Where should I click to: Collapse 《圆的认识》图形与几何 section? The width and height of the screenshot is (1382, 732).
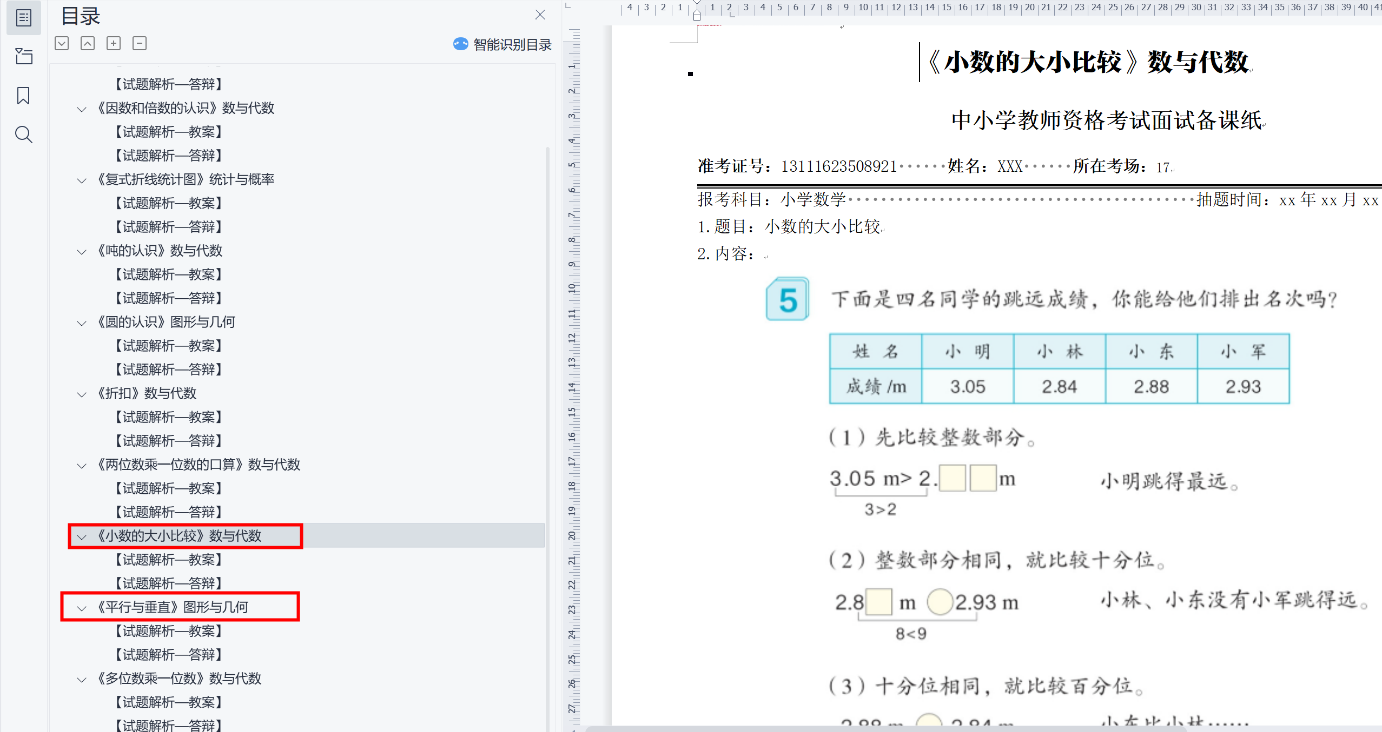click(82, 323)
